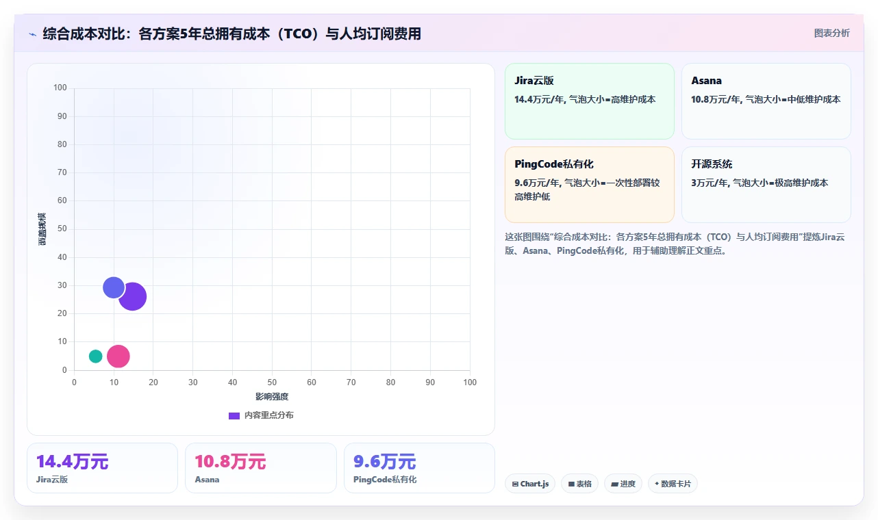Click the purple legend color box

234,415
